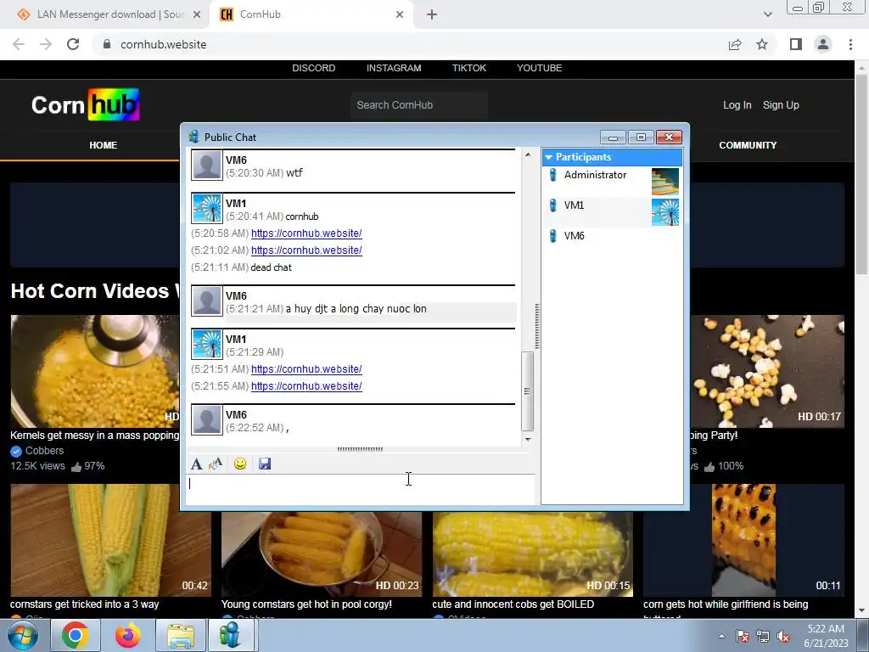Select HOME in site navigation

[x=103, y=145]
